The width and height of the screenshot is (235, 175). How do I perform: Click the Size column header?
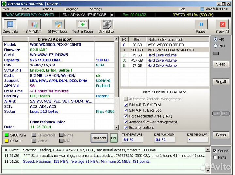137,39
